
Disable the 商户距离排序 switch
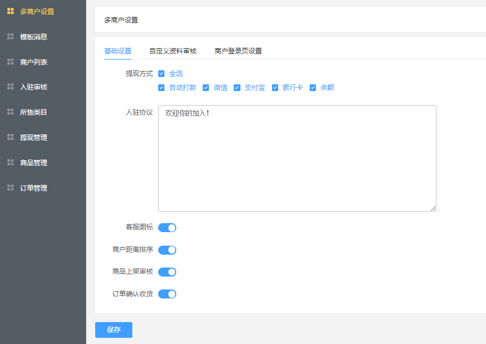point(167,250)
